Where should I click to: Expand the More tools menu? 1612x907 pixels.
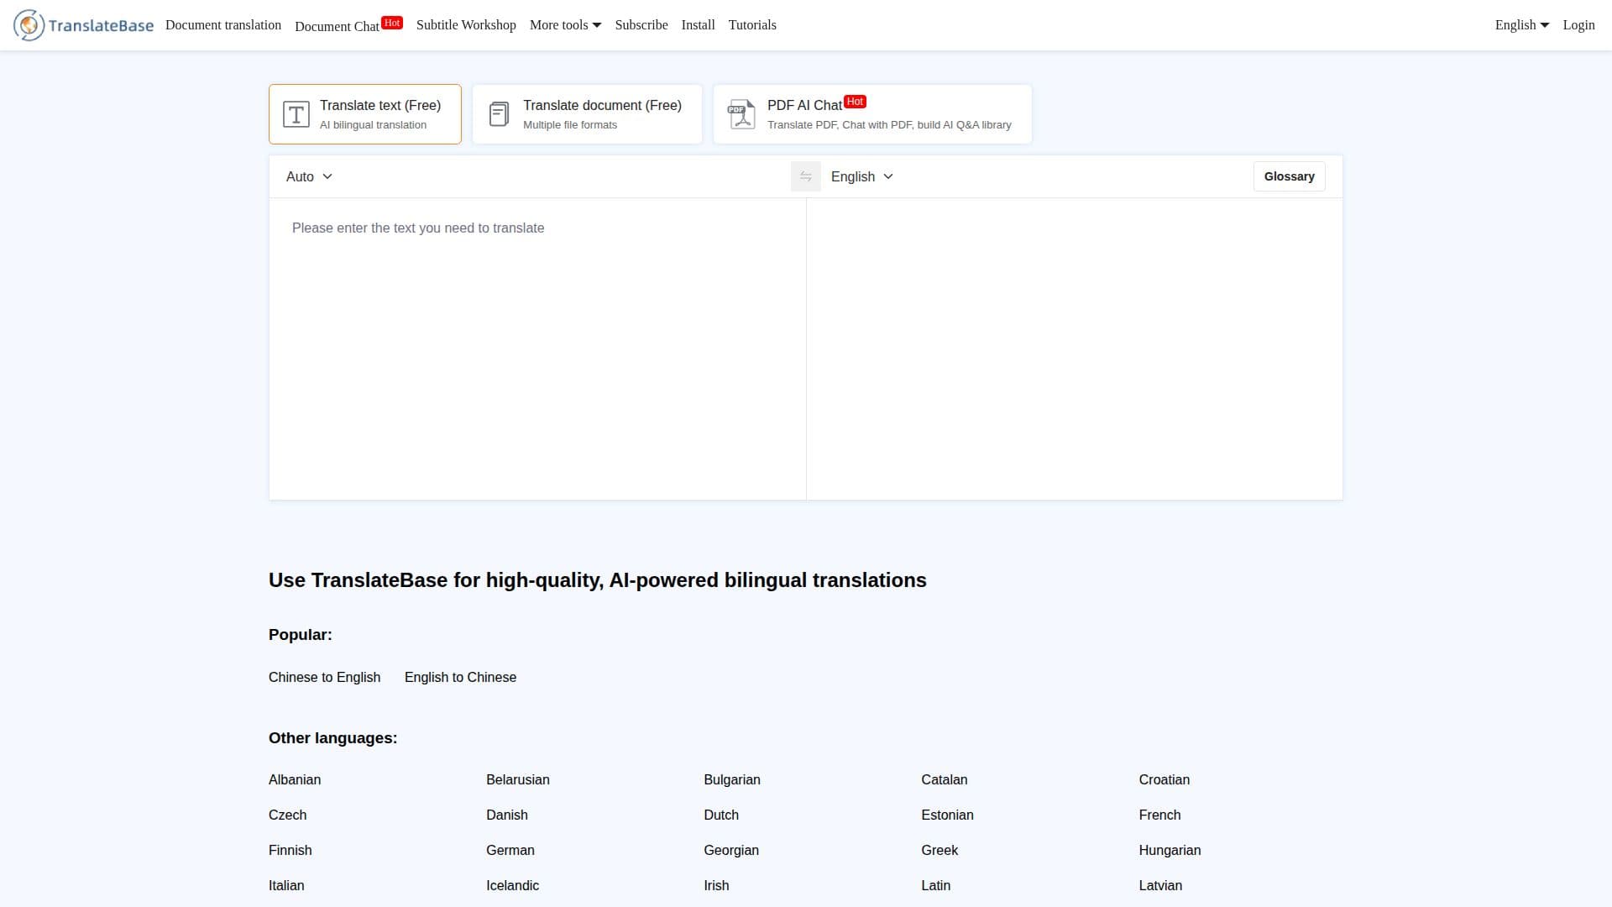pos(565,25)
